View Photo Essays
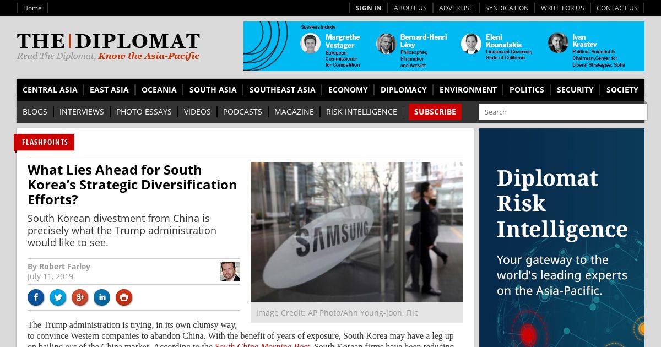The image size is (661, 347). coord(144,112)
